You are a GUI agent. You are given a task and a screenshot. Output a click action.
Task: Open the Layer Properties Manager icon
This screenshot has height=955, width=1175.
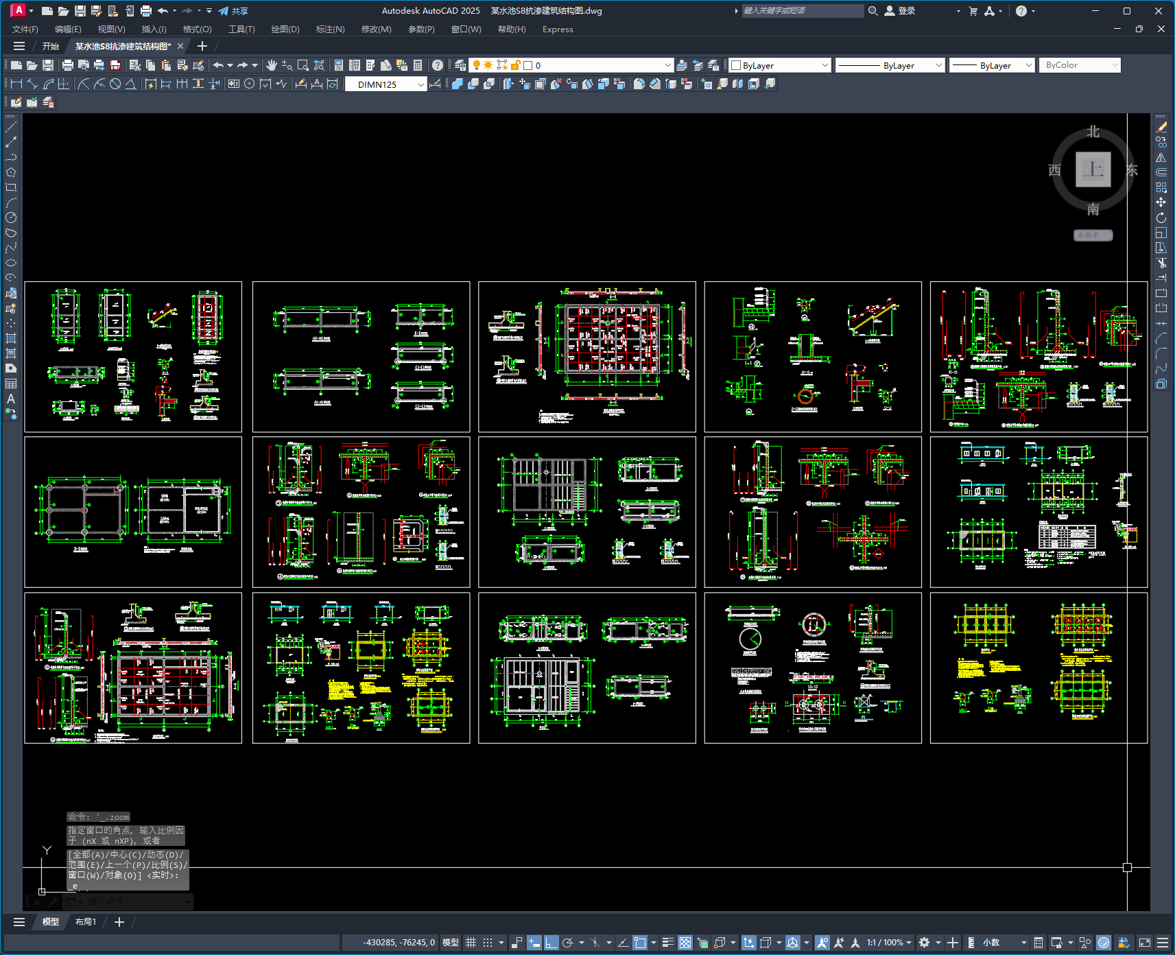tap(460, 65)
